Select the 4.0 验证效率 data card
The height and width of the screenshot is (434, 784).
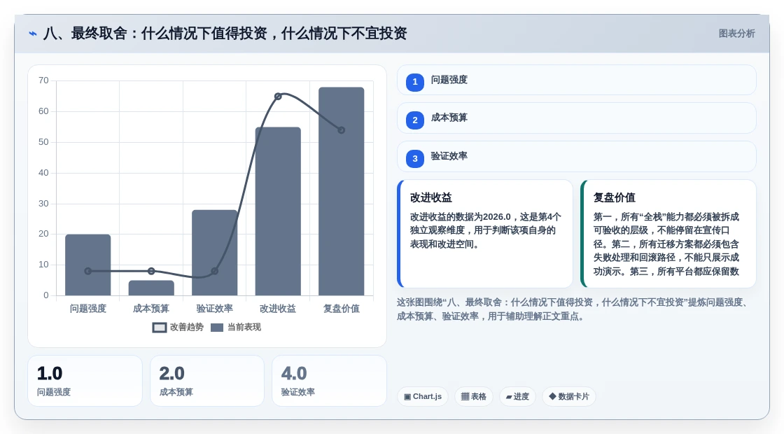tap(330, 381)
